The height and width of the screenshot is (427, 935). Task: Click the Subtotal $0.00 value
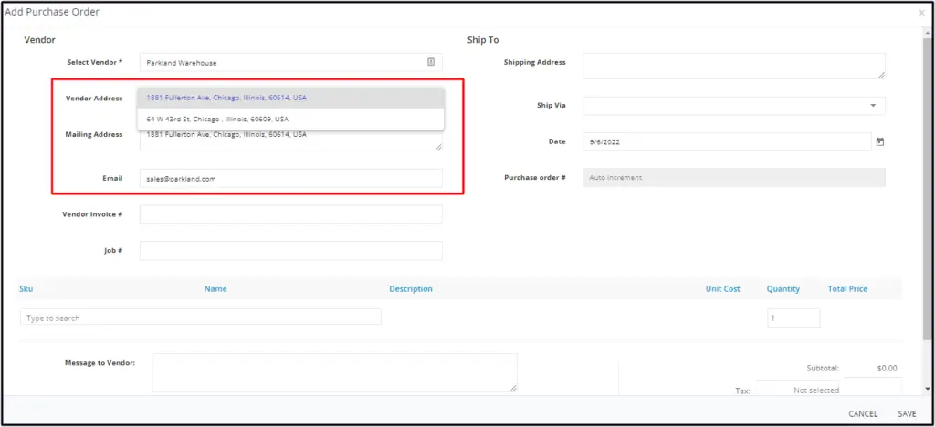[x=887, y=368]
